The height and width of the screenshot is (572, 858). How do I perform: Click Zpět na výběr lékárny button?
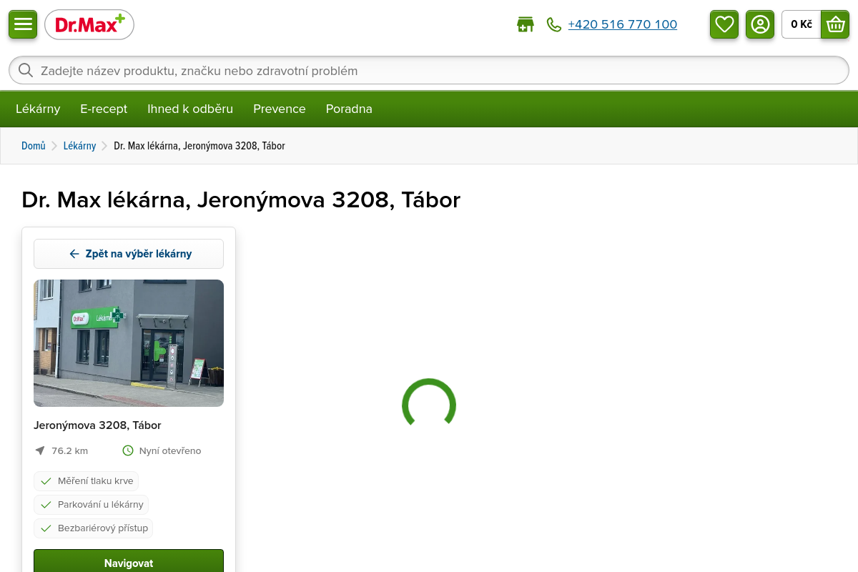pyautogui.click(x=129, y=254)
